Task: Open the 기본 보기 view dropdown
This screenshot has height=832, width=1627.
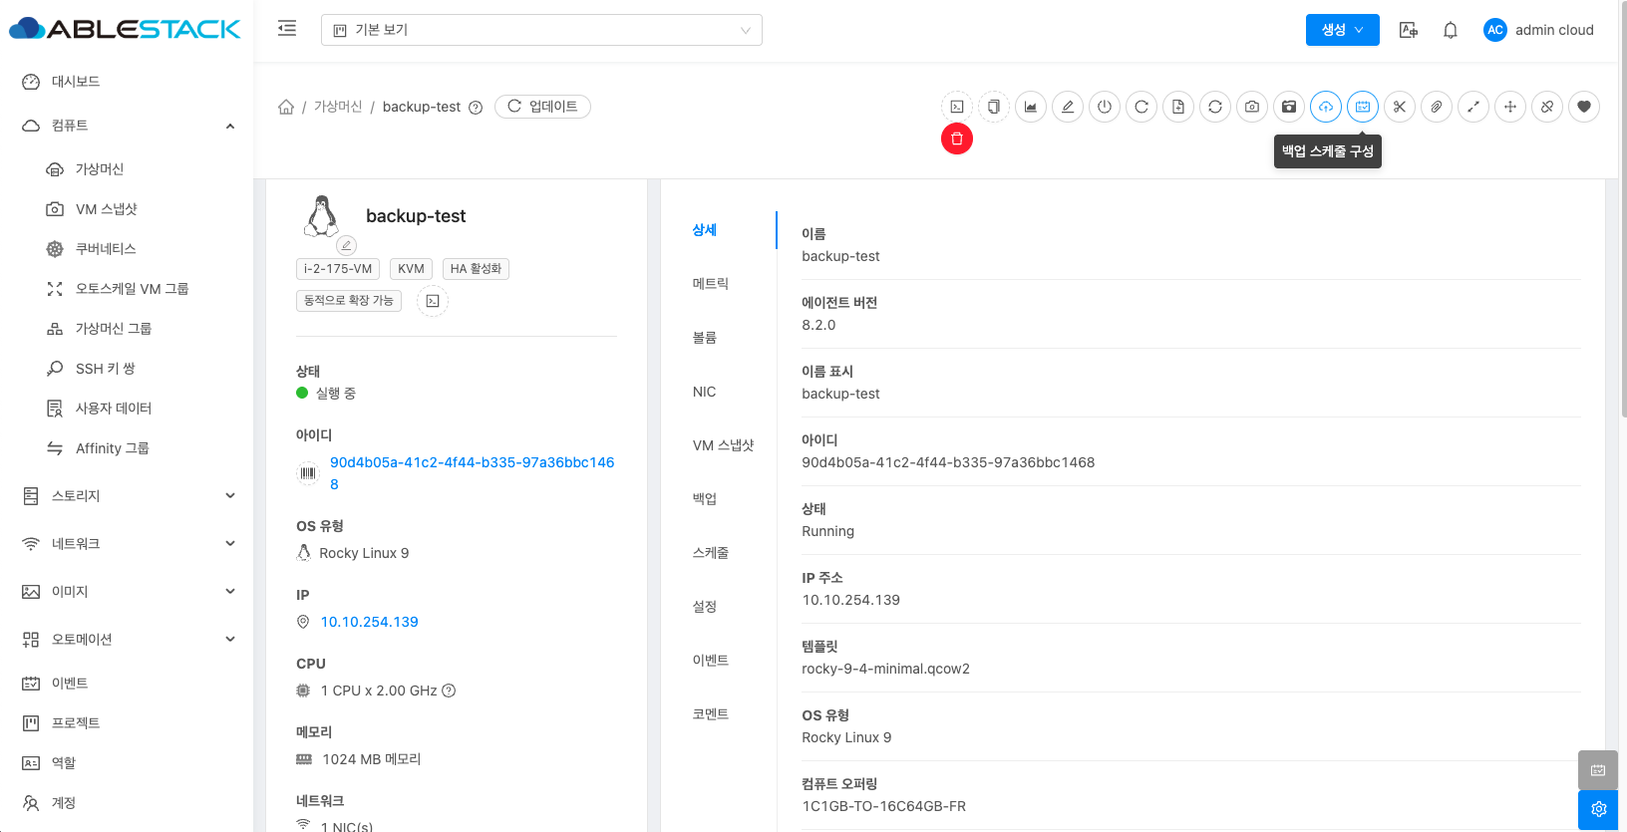Action: click(541, 30)
